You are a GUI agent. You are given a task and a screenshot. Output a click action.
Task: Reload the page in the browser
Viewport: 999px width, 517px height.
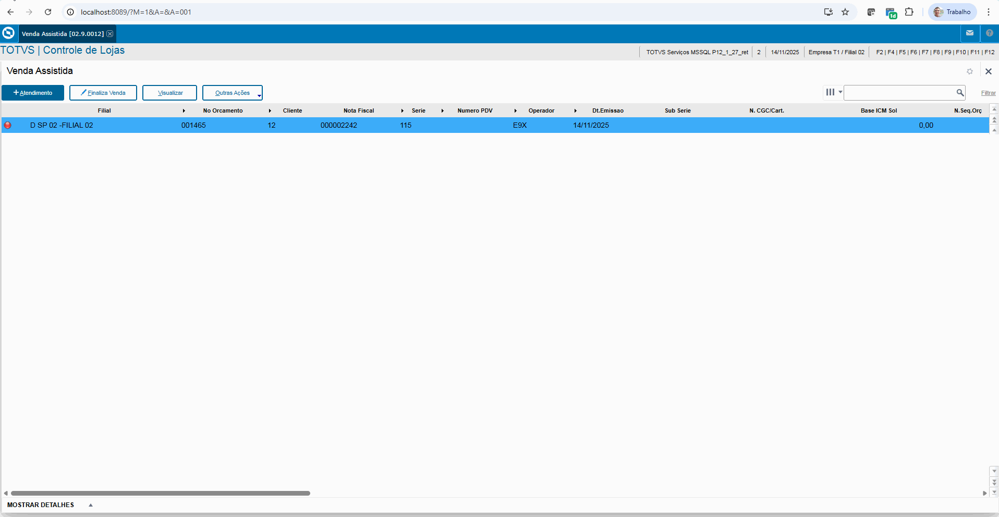48,12
